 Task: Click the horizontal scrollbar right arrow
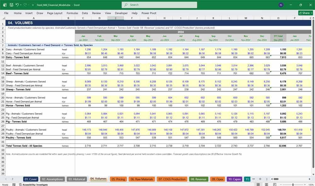310,179
